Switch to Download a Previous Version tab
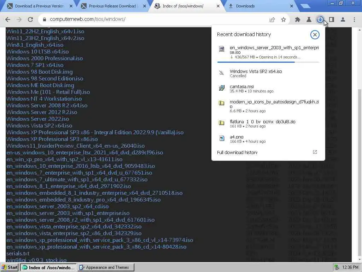Image resolution: width=362 pixels, height=272 pixels. click(40, 6)
